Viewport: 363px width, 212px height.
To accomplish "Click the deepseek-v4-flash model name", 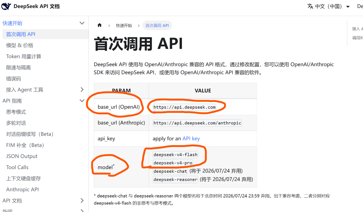I will pos(175,154).
